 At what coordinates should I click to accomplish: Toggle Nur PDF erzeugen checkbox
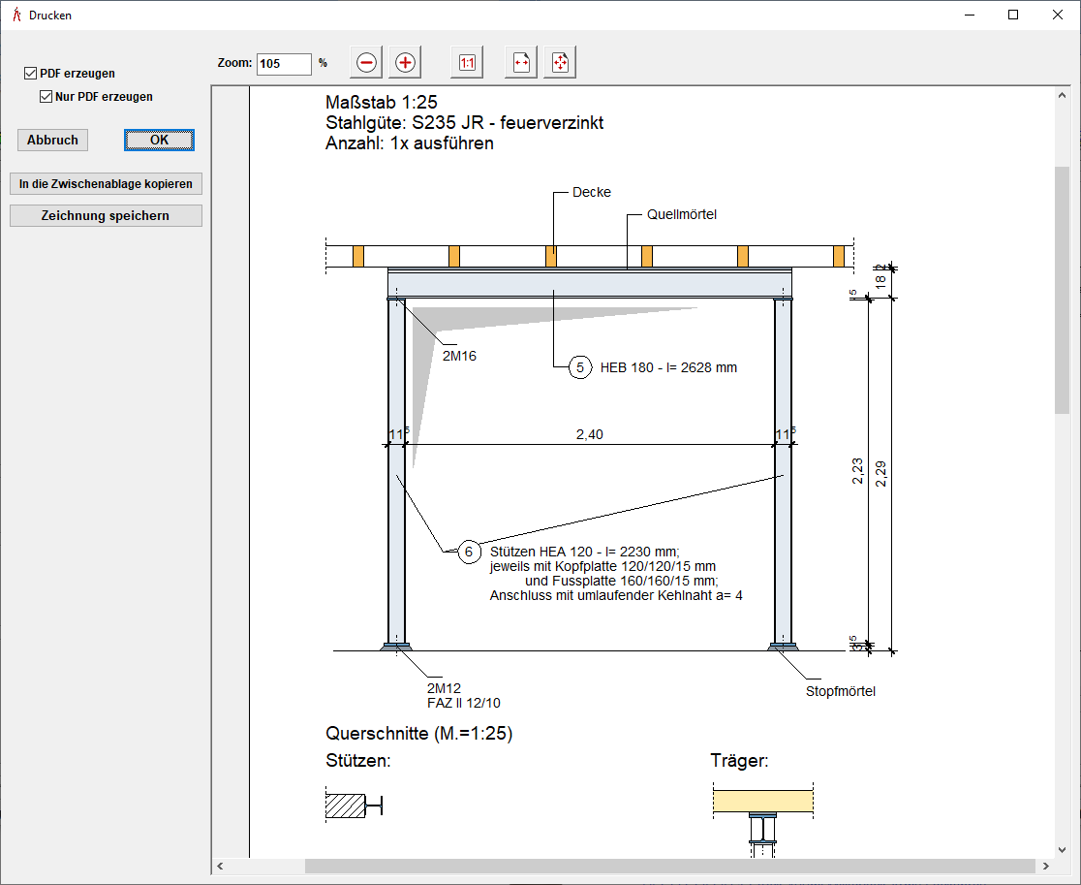click(x=46, y=97)
